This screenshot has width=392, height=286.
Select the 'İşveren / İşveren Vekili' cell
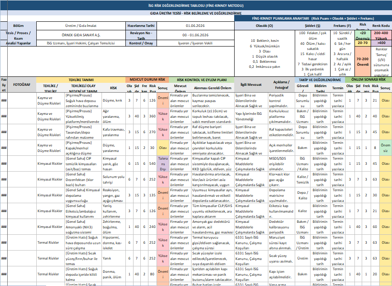[x=195, y=43]
